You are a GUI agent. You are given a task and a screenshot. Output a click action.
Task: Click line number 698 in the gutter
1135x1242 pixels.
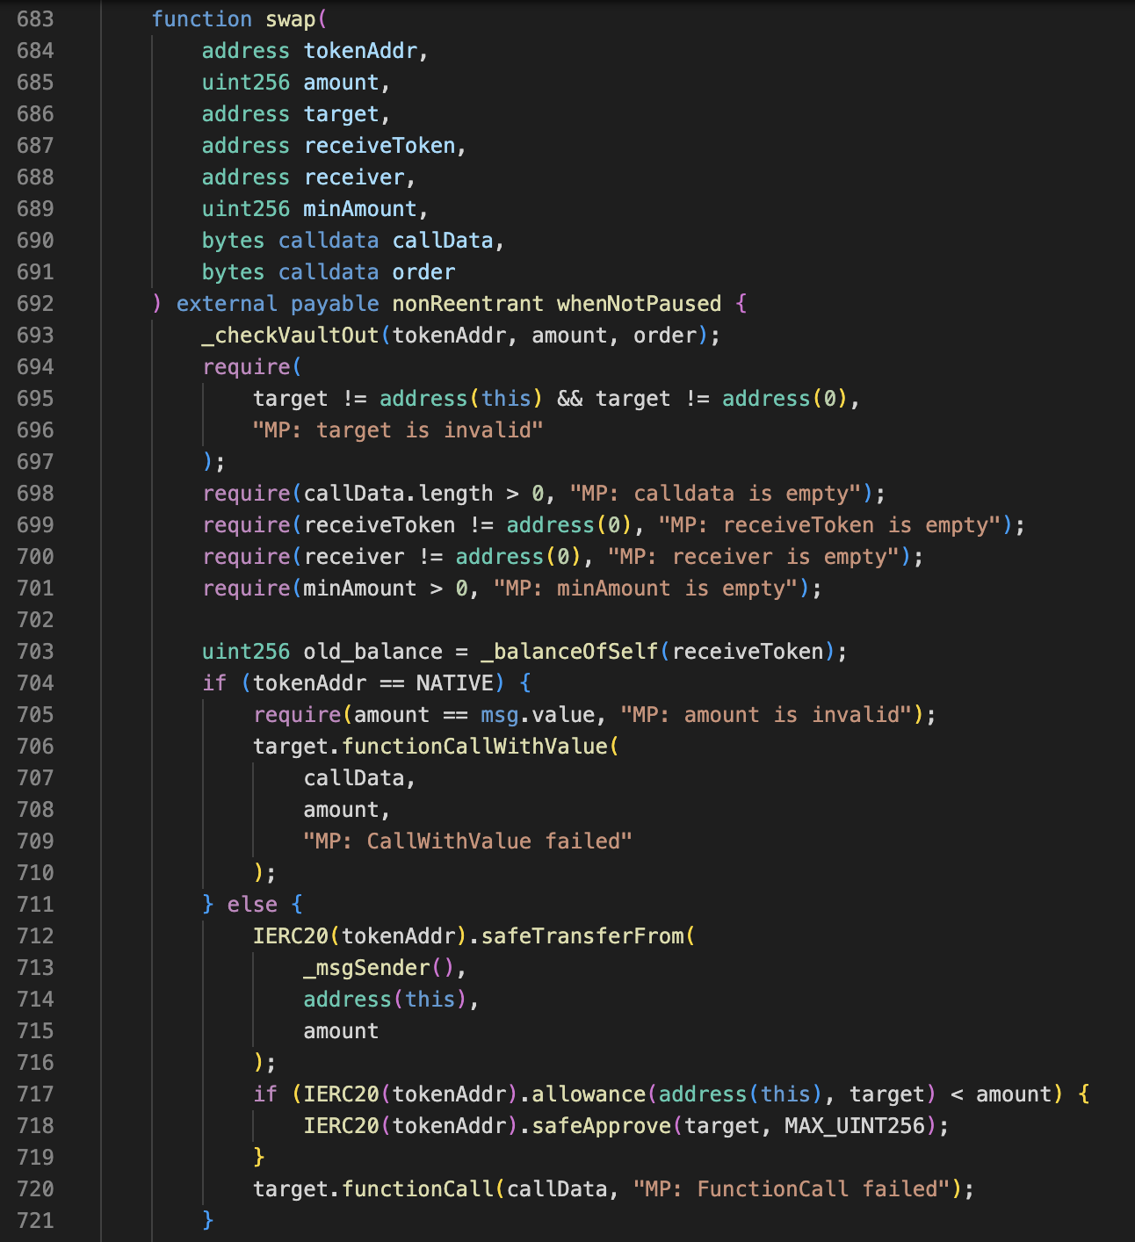[x=35, y=494]
